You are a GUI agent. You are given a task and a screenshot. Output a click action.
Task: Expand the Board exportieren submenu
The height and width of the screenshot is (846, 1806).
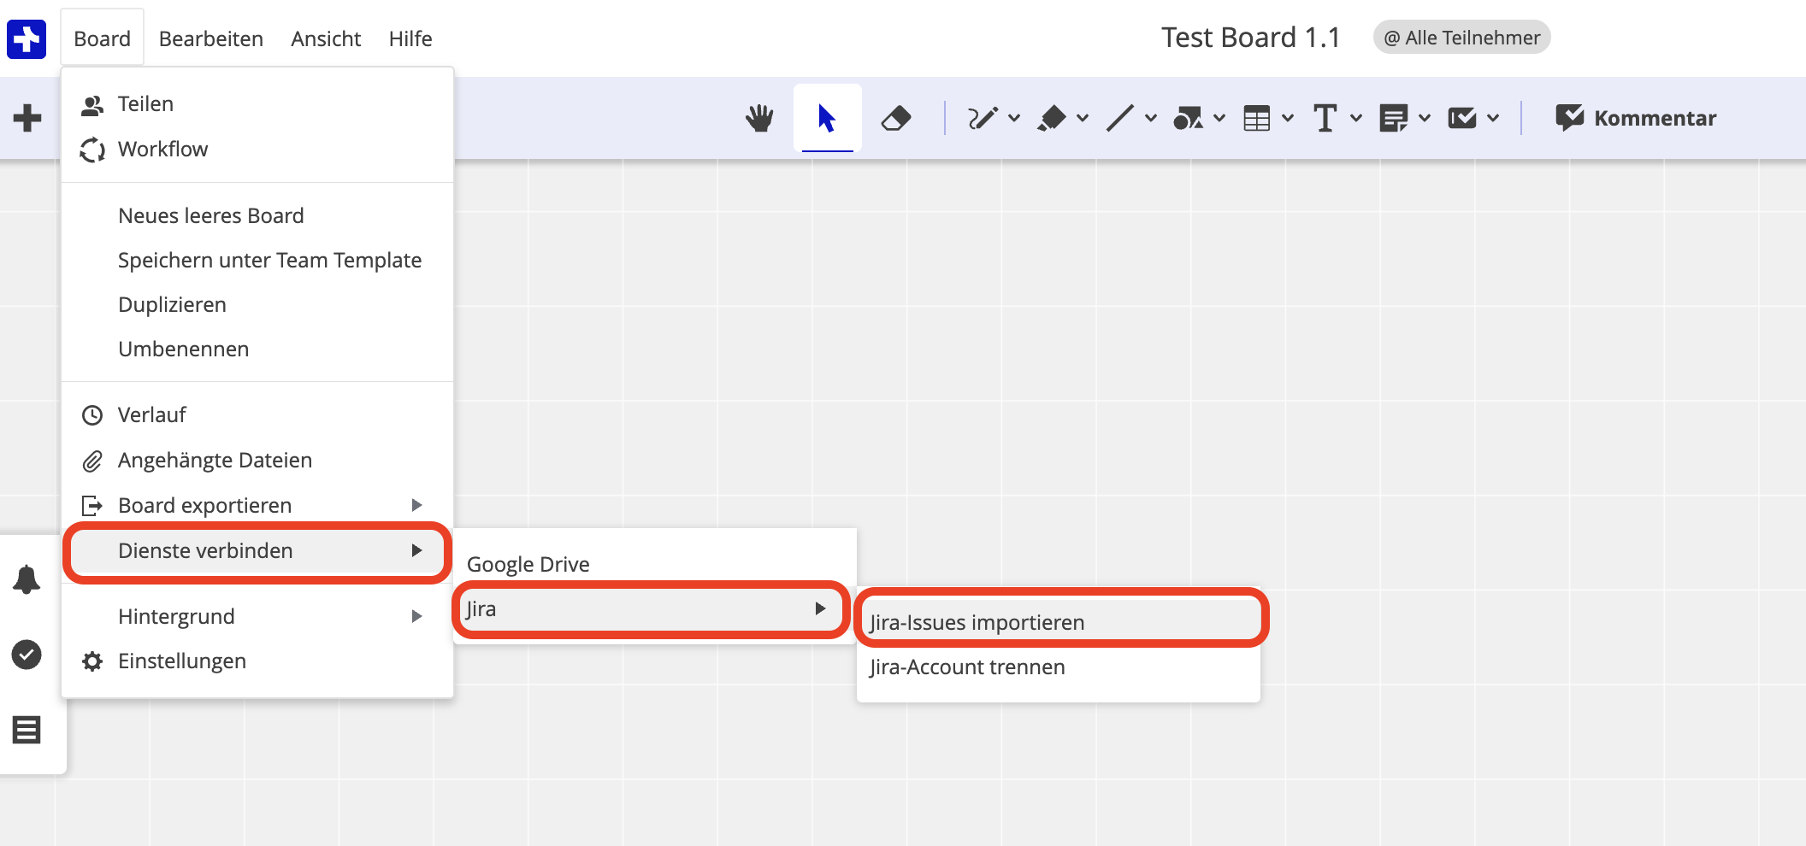[x=257, y=505]
